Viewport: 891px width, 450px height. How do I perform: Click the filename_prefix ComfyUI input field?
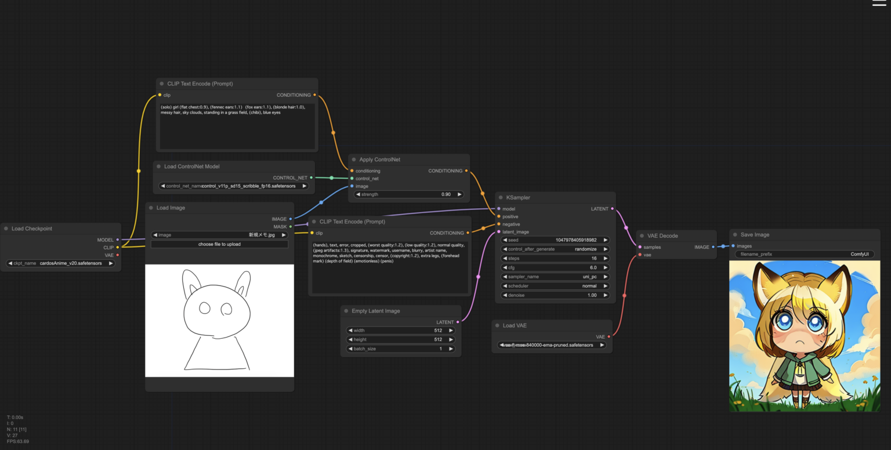tap(804, 254)
